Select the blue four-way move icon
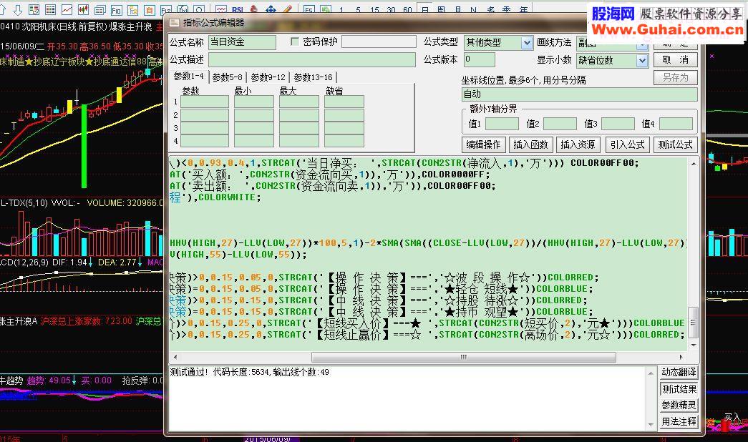748x442 pixels. coord(271,9)
